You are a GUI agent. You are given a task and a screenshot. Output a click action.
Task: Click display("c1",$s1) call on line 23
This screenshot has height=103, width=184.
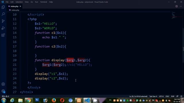click(51, 74)
